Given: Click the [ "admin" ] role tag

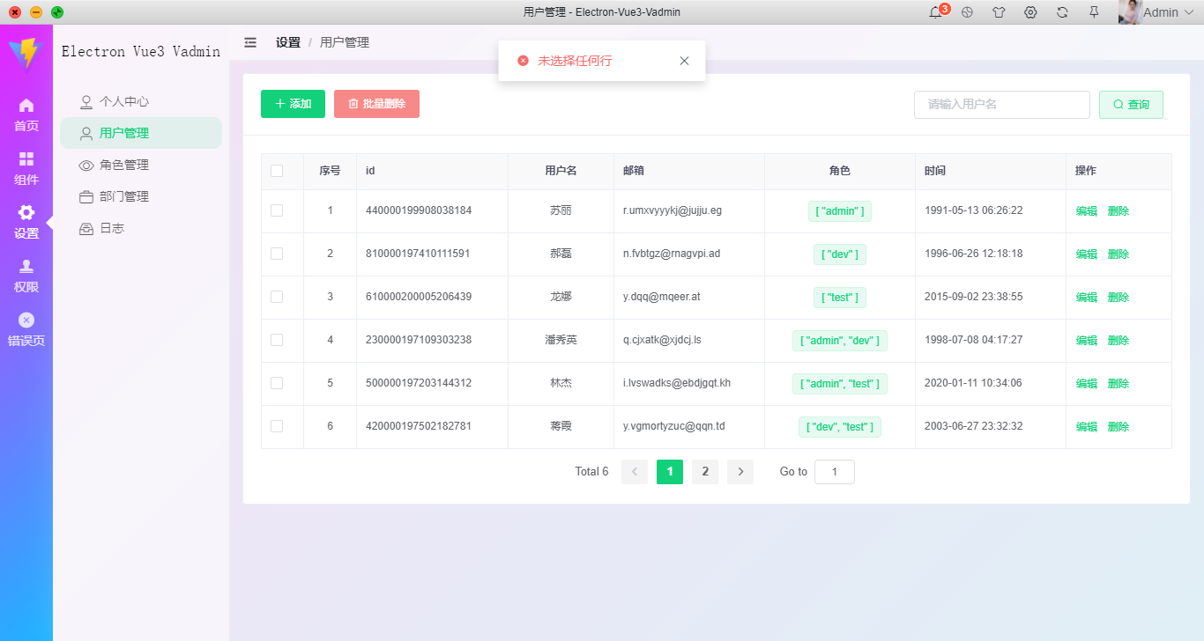Looking at the screenshot, I should point(840,211).
